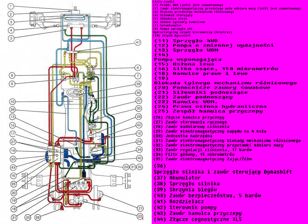Click callout circle number 27 on diagram
Screen dimensions: 308x224
click(x=13, y=142)
